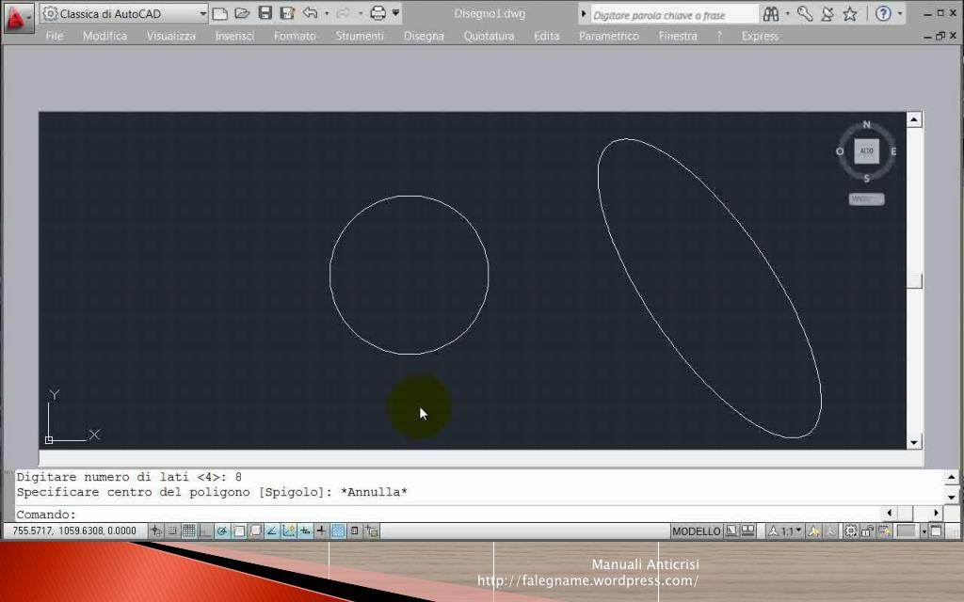964x602 pixels.
Task: Open workspace switching gear icon
Action: (850, 531)
